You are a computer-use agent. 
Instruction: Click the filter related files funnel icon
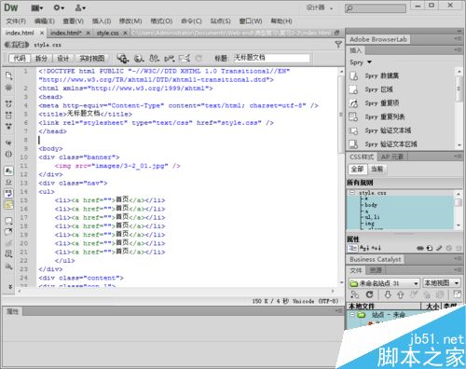coord(338,45)
